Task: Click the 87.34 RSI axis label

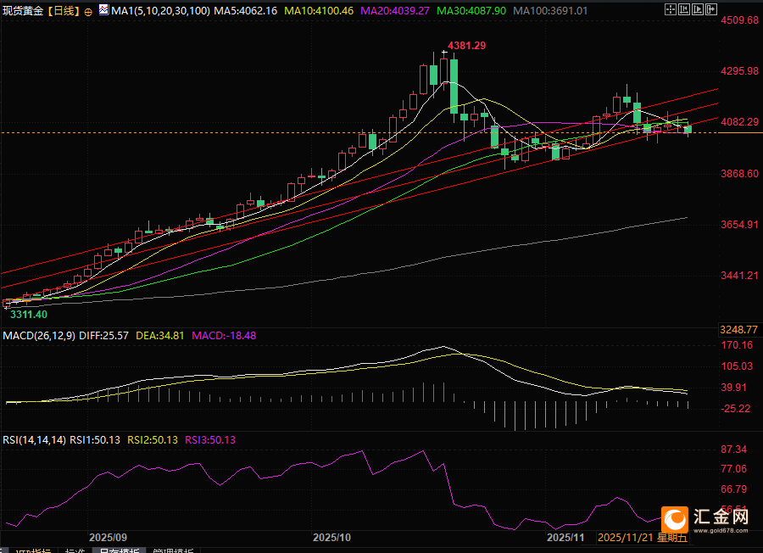Action: coord(734,450)
